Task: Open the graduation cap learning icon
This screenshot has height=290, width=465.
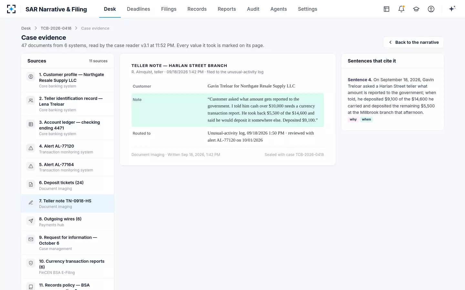Action: click(416, 9)
